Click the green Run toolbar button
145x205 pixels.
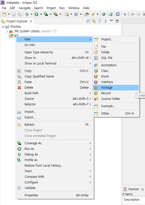coord(36,14)
